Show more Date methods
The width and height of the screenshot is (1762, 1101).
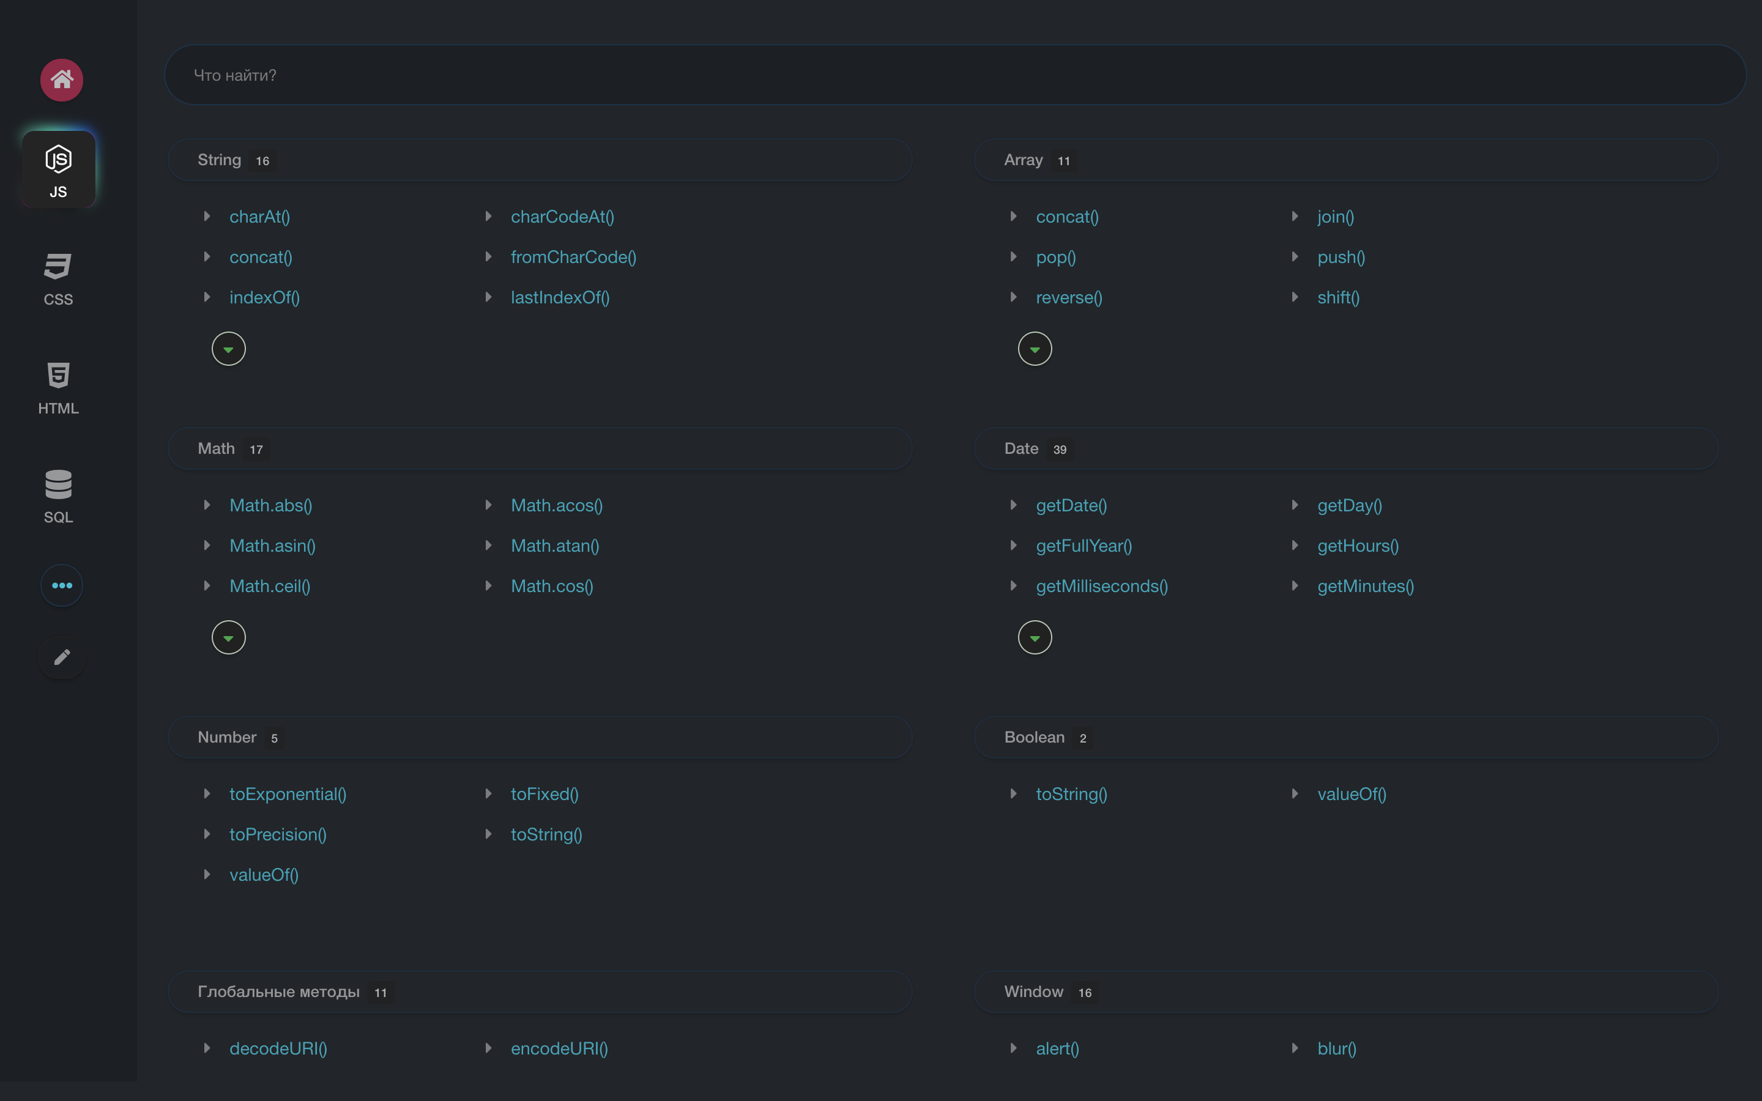(1035, 638)
